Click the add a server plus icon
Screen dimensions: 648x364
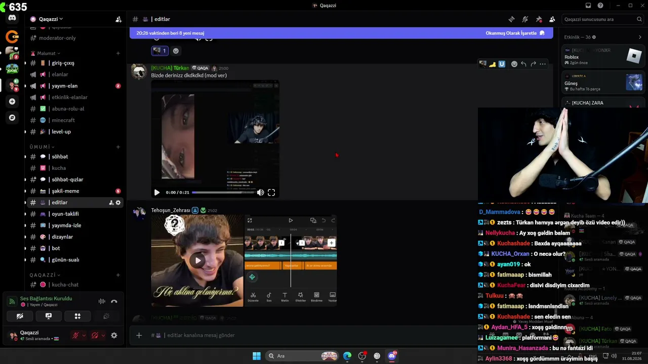tap(12, 101)
